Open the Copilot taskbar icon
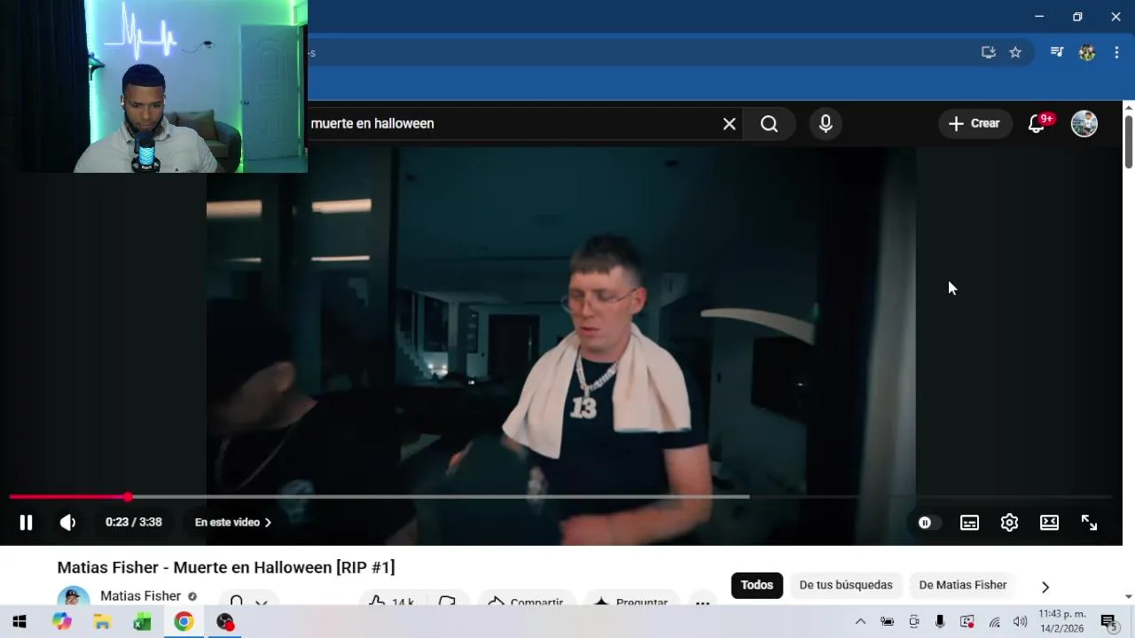The width and height of the screenshot is (1135, 638). [61, 622]
